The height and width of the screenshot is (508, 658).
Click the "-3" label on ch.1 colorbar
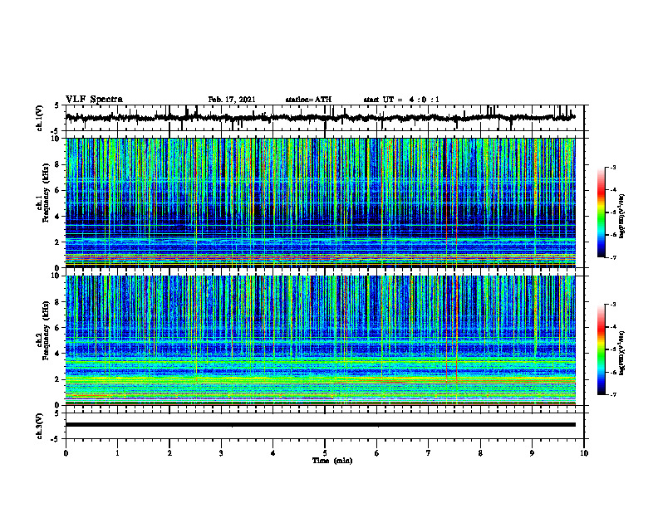pos(613,167)
